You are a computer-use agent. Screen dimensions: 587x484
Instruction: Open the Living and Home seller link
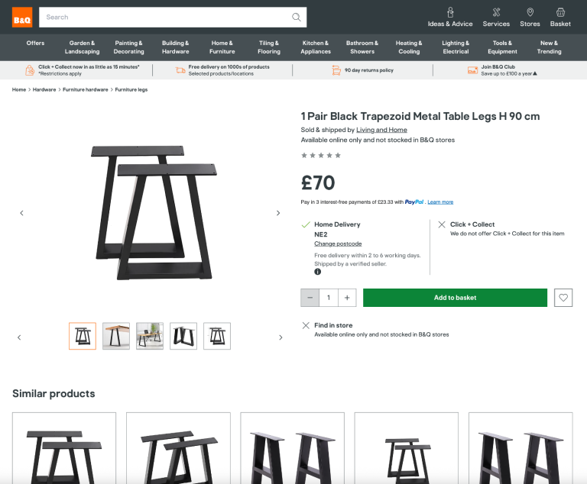pyautogui.click(x=381, y=130)
